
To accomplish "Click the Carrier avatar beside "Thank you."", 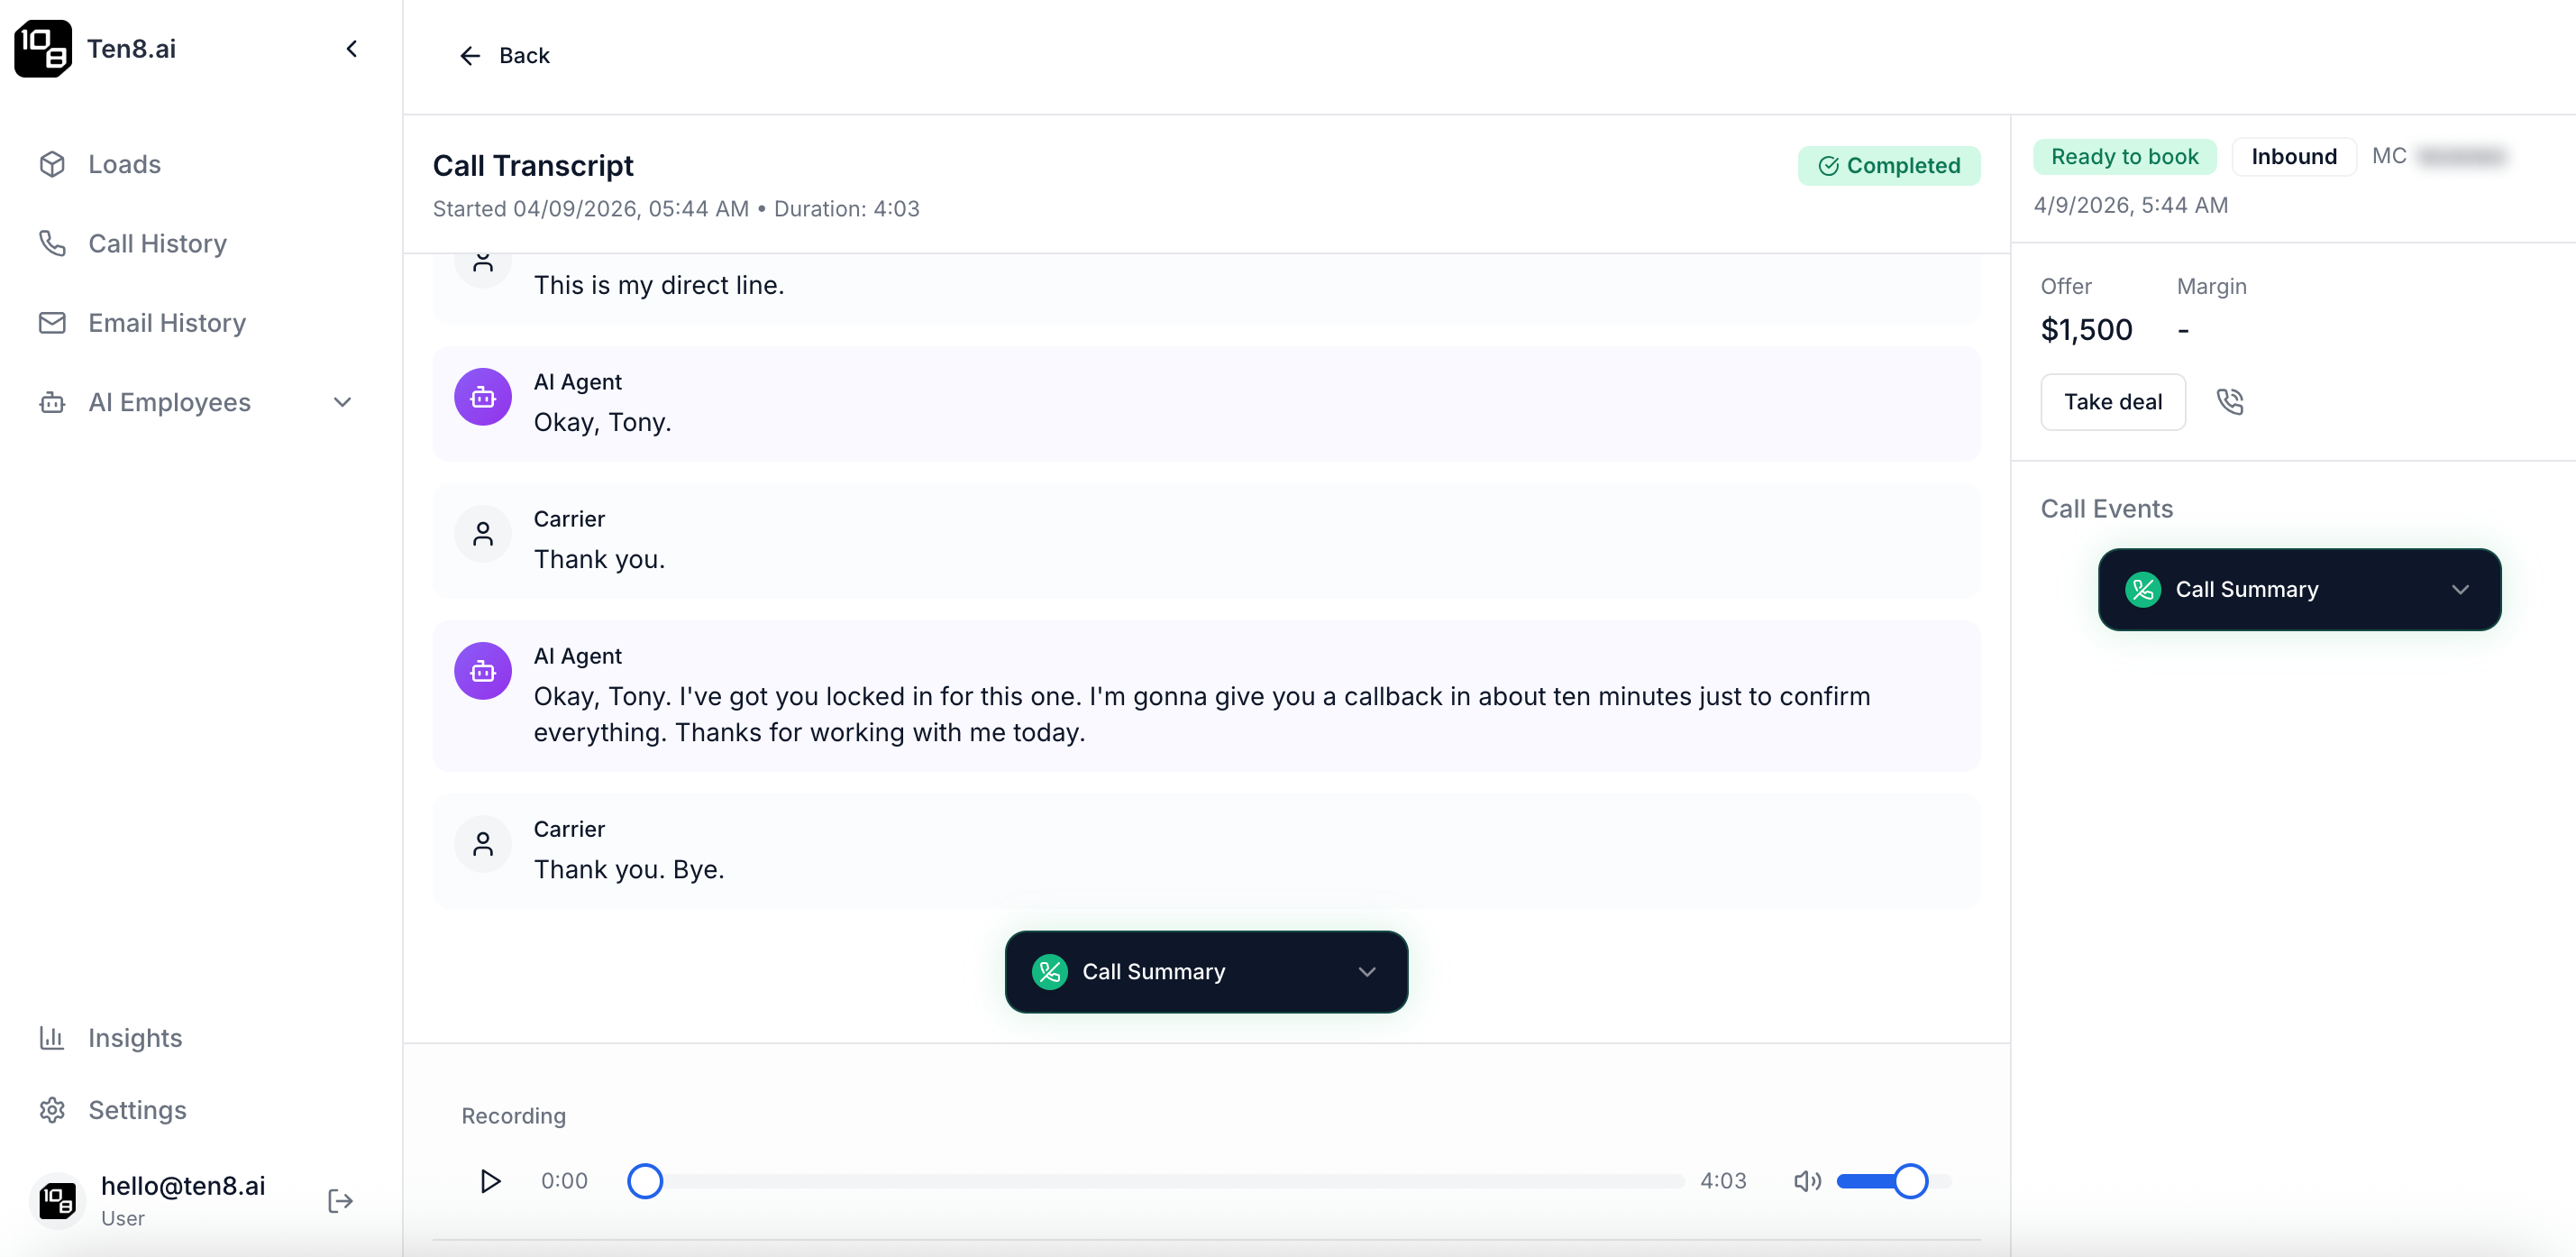I will coord(483,534).
